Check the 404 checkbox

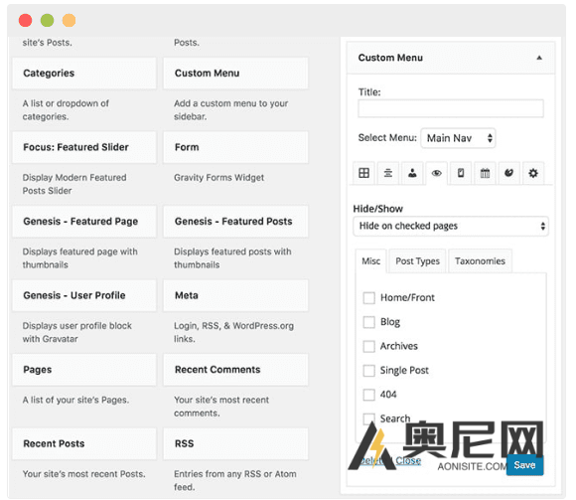click(368, 395)
